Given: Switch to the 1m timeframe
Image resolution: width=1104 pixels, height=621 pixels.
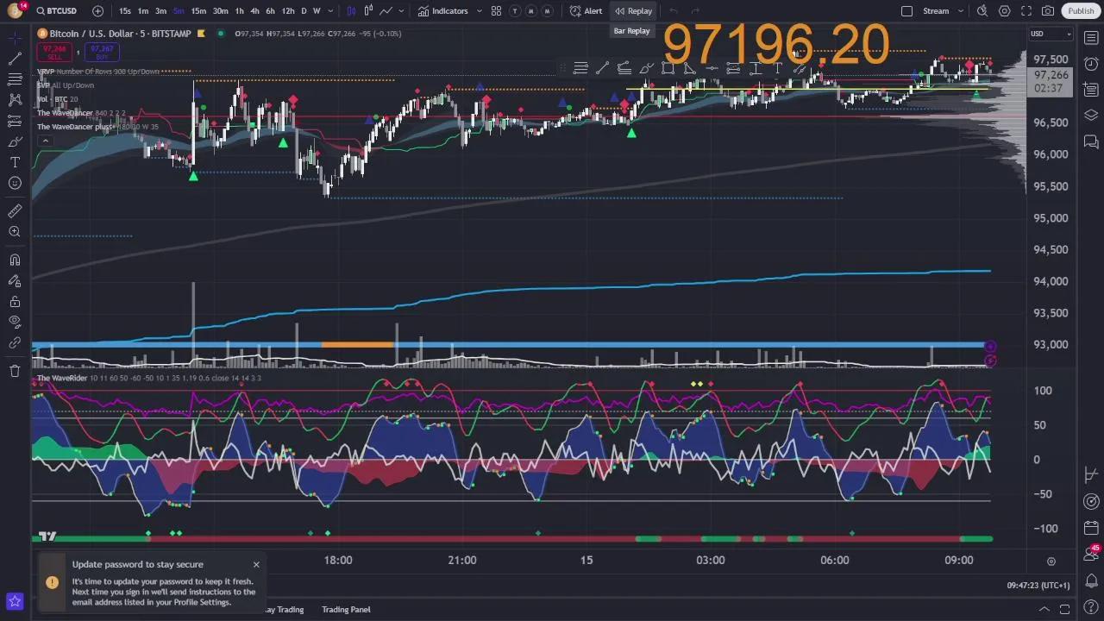Looking at the screenshot, I should [143, 11].
